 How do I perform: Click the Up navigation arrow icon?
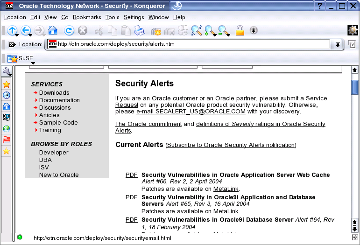pos(12,30)
